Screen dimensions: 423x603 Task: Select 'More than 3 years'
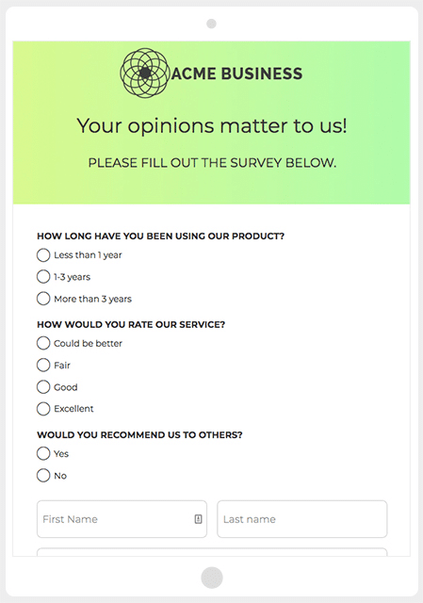tap(43, 299)
